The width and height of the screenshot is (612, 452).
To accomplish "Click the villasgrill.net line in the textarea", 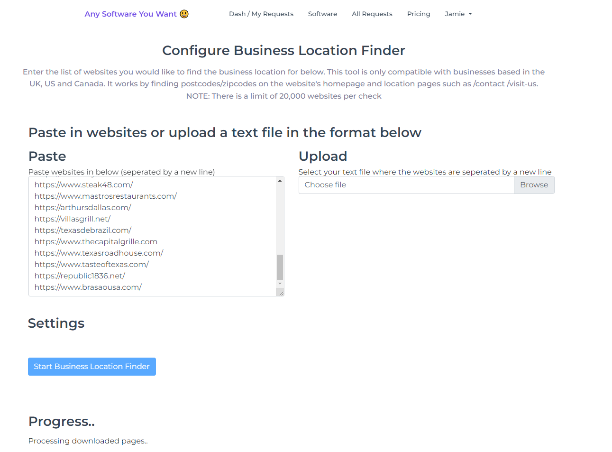I will click(x=73, y=219).
